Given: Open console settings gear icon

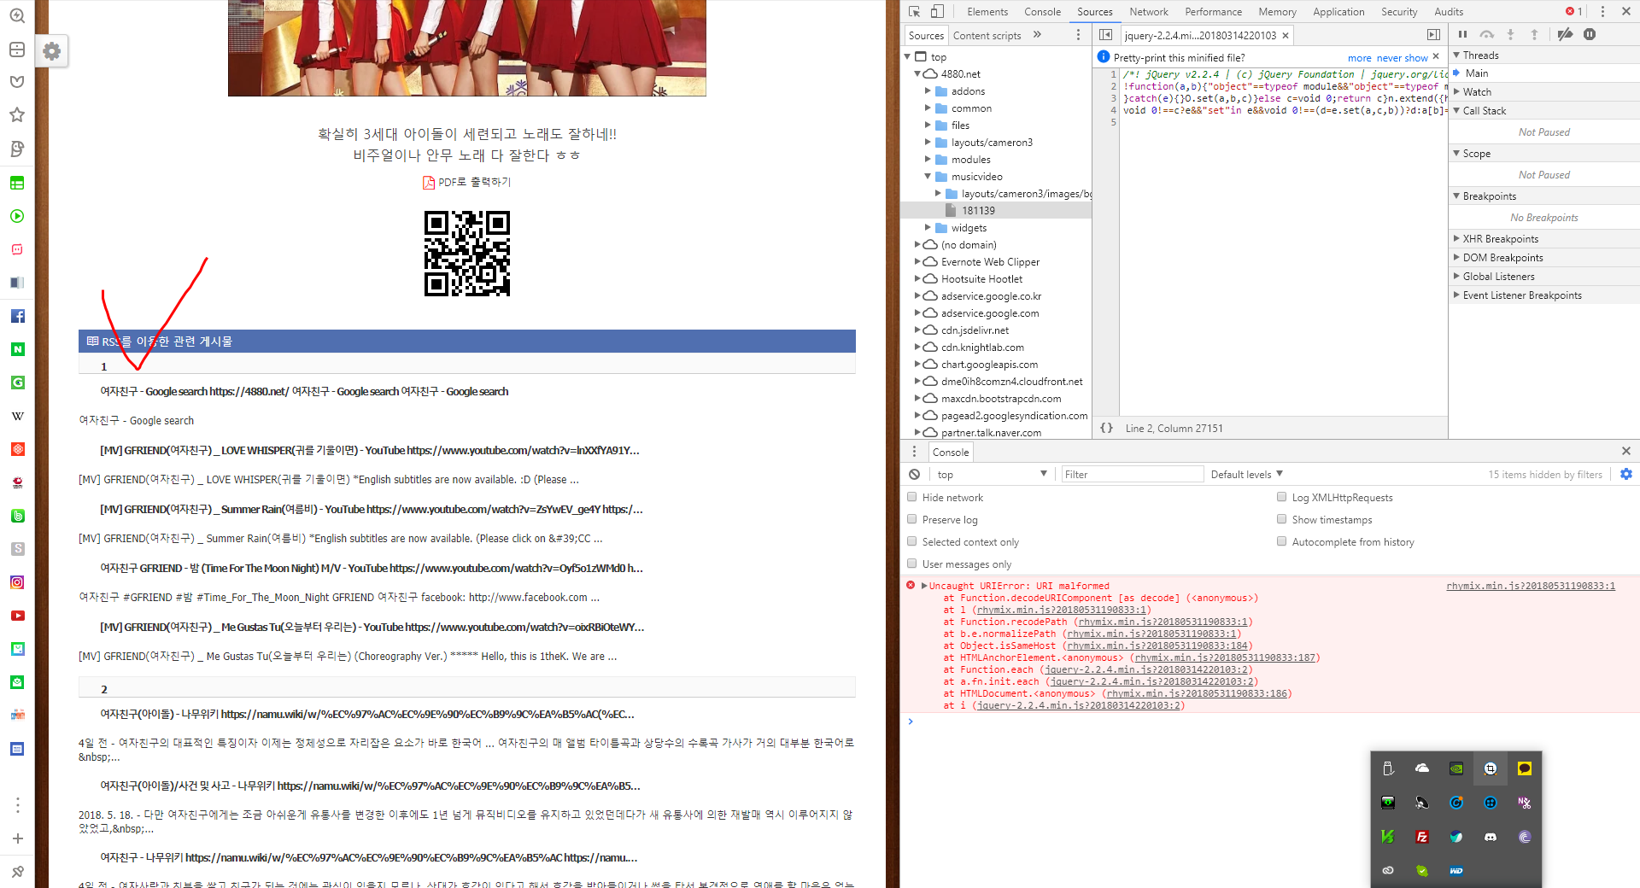Looking at the screenshot, I should (1626, 474).
